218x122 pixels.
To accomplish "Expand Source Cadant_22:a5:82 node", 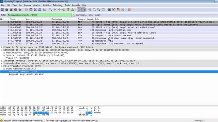I will 4,55.
